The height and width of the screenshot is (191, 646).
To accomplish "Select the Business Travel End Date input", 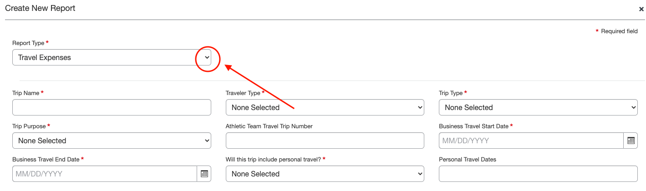I will (104, 174).
